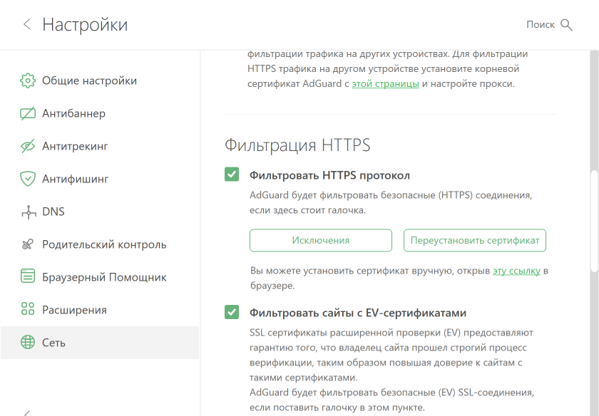Screen dimensions: 599x416
Task: Click Фильтровать HTTPS протокол label text
Action: click(329, 175)
